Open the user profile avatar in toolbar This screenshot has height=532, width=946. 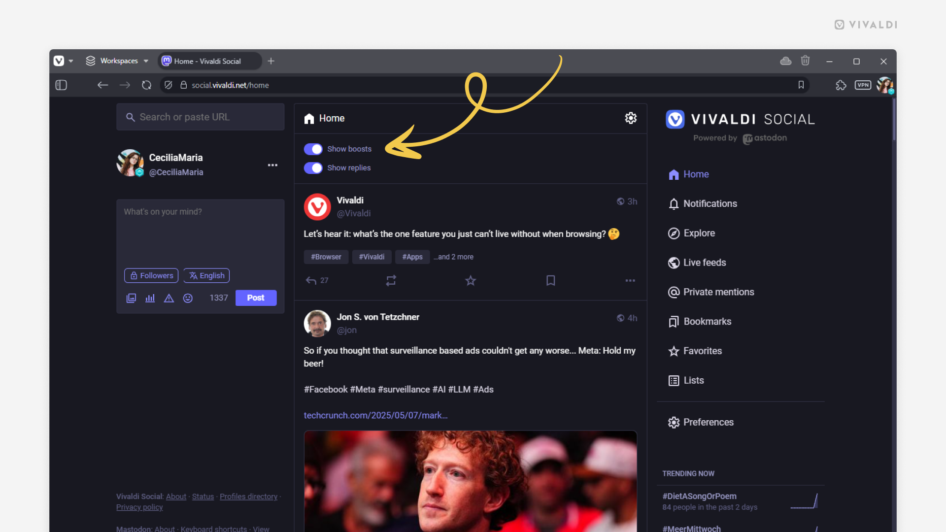coord(885,85)
